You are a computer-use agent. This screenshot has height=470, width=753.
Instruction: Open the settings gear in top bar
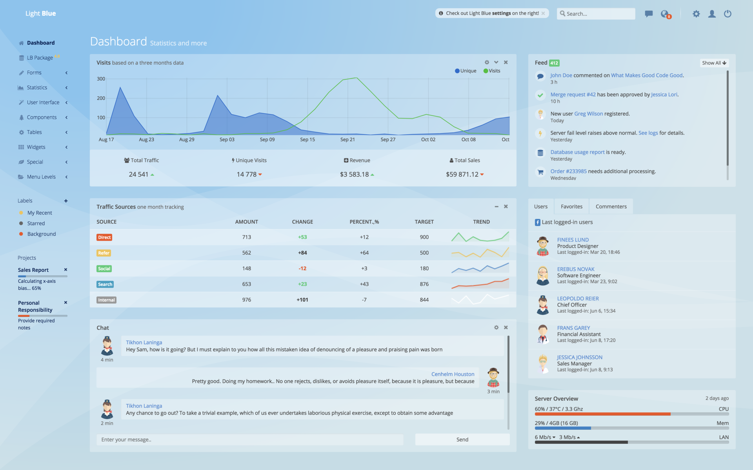pos(696,14)
